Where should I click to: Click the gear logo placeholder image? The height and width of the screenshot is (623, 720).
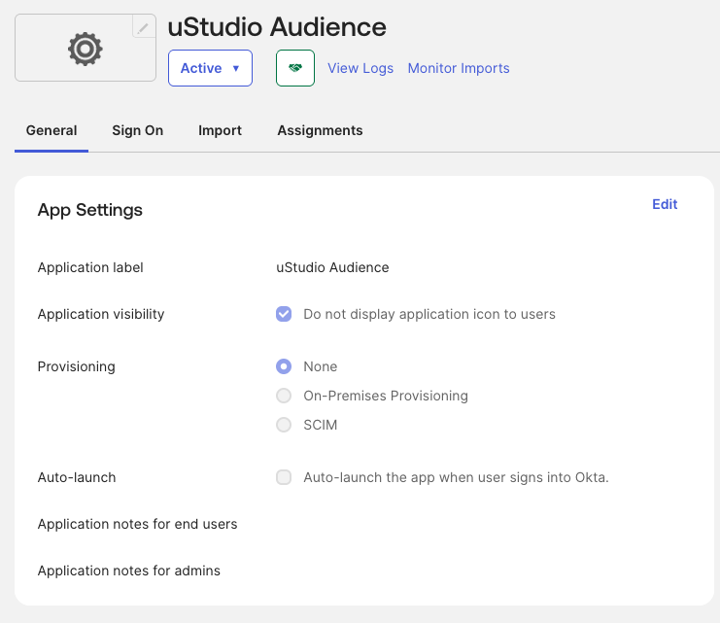pyautogui.click(x=85, y=49)
